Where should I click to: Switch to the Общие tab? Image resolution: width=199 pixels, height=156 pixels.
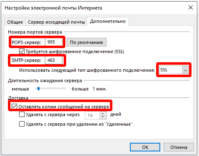pos(15,22)
